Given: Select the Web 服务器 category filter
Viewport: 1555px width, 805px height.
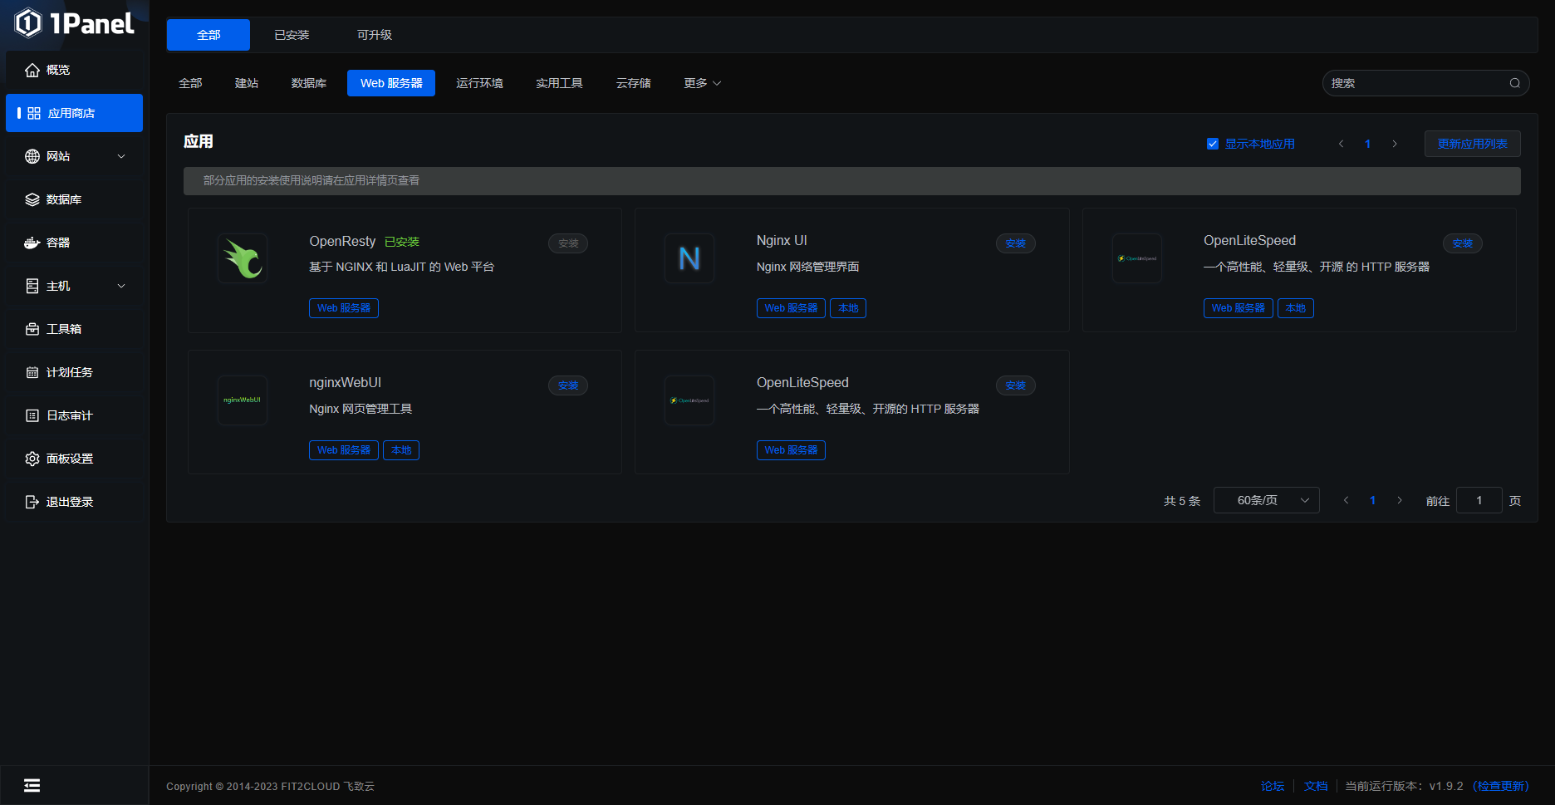Looking at the screenshot, I should pyautogui.click(x=391, y=83).
